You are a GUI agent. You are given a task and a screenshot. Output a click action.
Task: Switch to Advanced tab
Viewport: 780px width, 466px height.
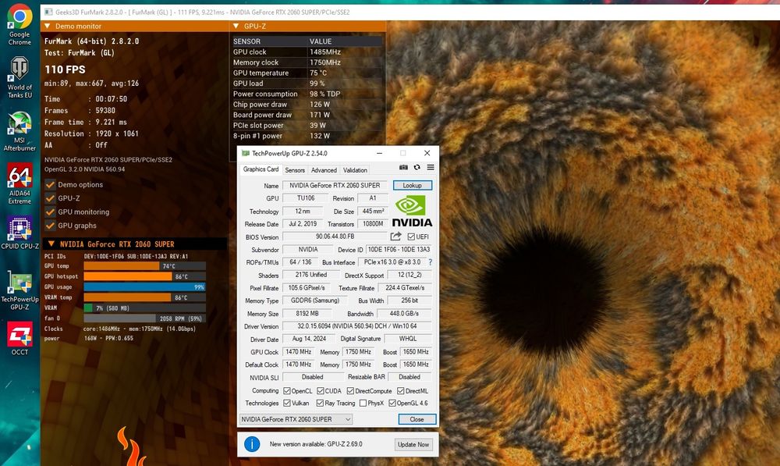pyautogui.click(x=324, y=170)
